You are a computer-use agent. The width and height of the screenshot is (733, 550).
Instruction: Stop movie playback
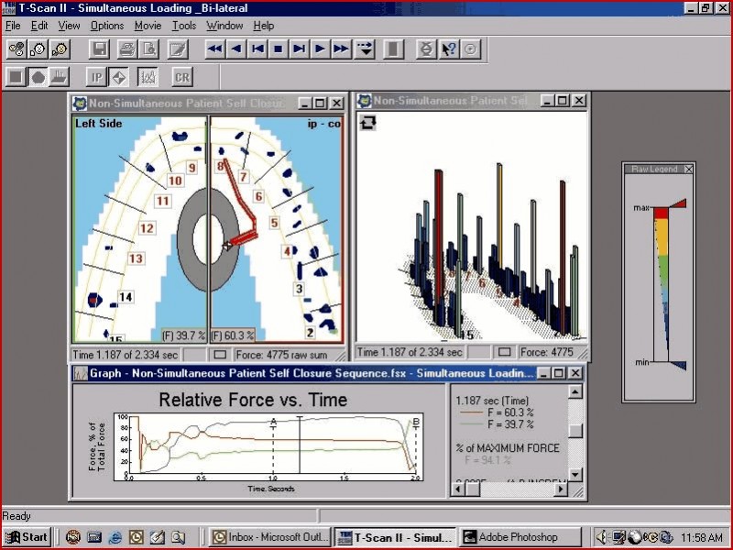coord(279,49)
